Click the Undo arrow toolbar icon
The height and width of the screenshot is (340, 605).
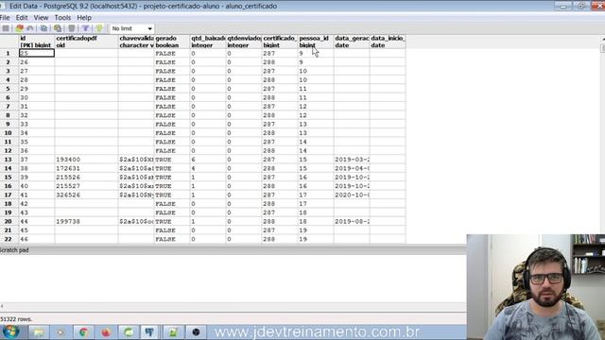point(30,28)
